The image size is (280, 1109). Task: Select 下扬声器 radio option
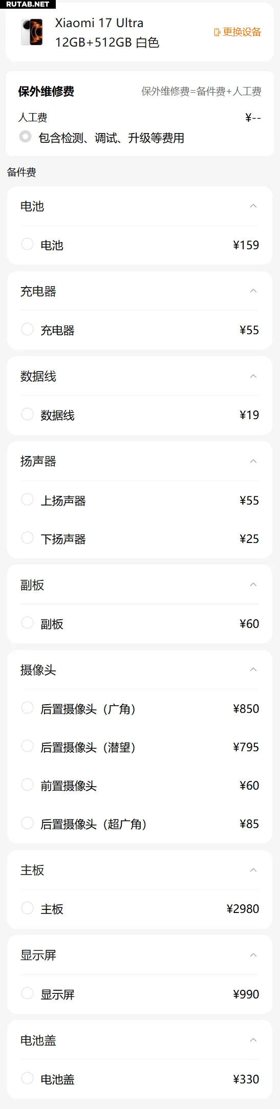(x=27, y=538)
